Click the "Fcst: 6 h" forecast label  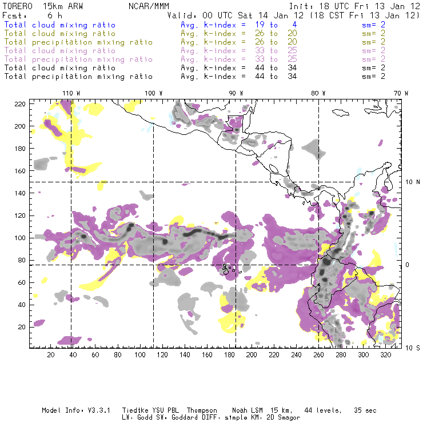coord(32,15)
